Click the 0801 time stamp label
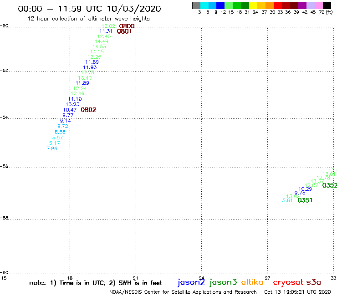337x296 pixels. 124,31
